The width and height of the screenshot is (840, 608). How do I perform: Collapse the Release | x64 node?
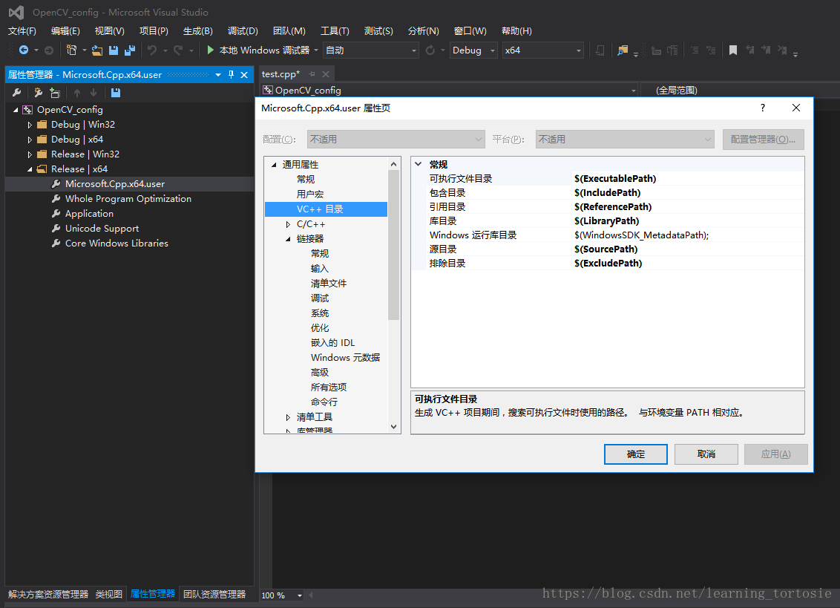click(x=30, y=169)
